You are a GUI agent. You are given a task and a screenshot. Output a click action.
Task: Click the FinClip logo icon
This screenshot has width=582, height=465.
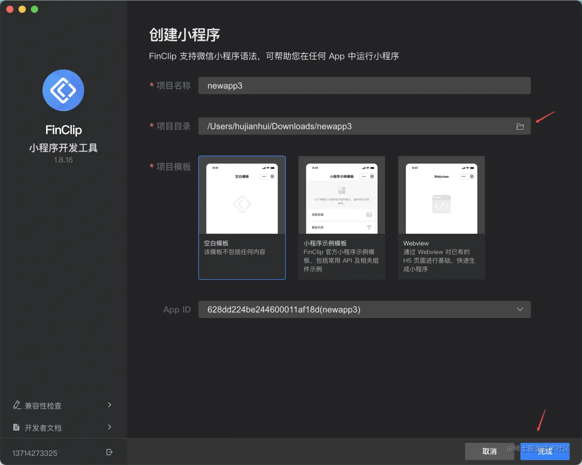[63, 90]
